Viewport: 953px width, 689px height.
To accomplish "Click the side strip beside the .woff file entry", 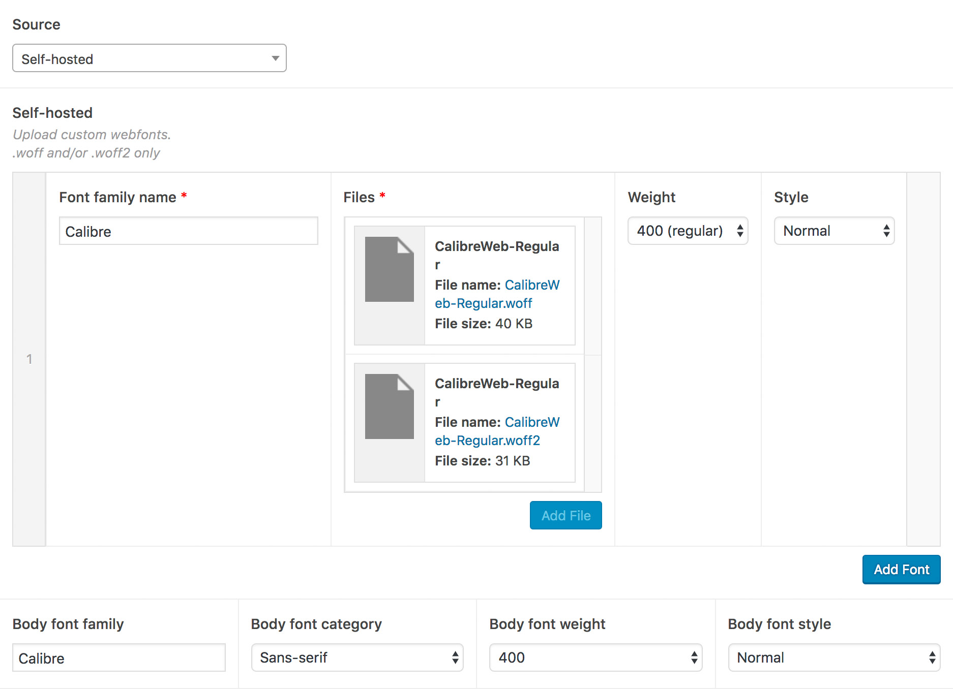I will pyautogui.click(x=593, y=286).
